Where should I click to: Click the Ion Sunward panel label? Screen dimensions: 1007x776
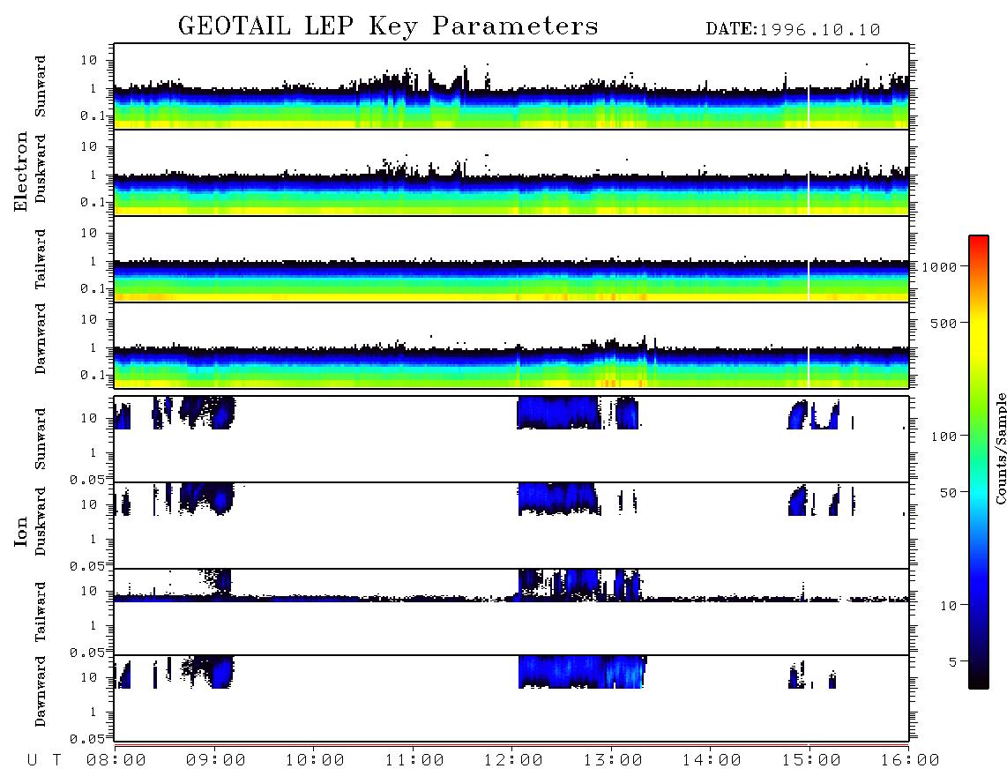pyautogui.click(x=41, y=439)
